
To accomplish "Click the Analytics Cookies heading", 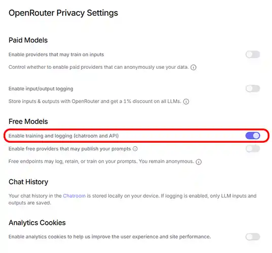I will tap(37, 223).
